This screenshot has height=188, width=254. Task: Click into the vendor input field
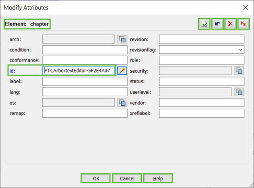tap(201, 102)
